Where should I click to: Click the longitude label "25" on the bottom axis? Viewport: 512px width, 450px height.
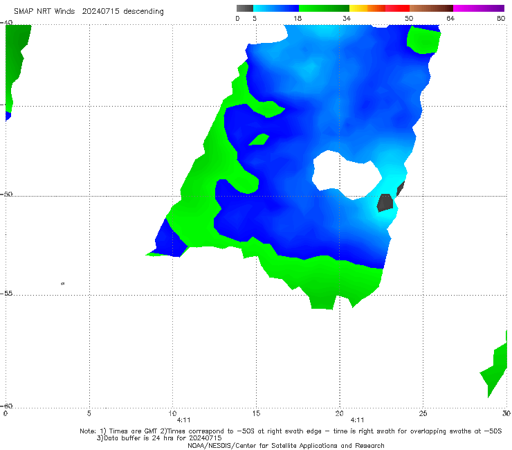[423, 413]
